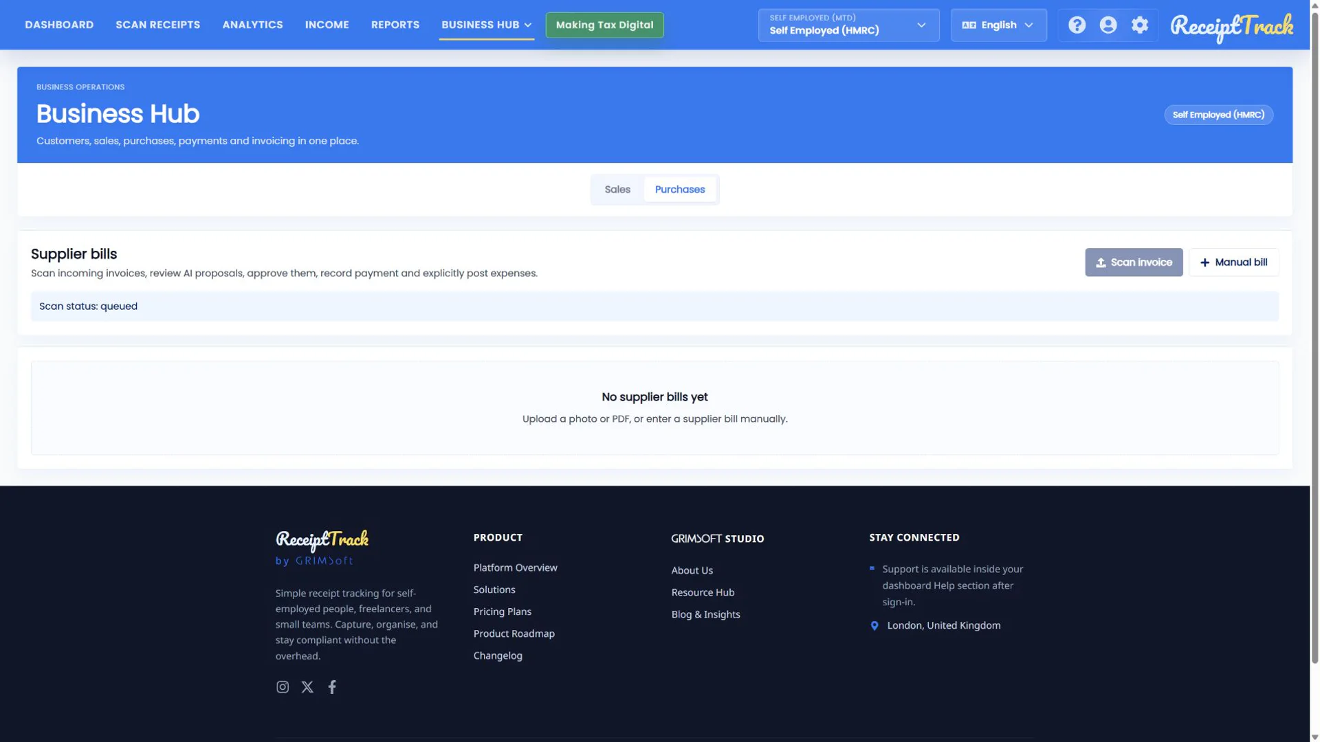The image size is (1320, 742).
Task: Open the Self Employed (HMRC) selector
Action: click(848, 25)
